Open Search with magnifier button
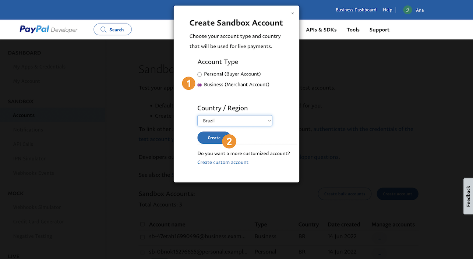The width and height of the screenshot is (473, 259). [113, 29]
